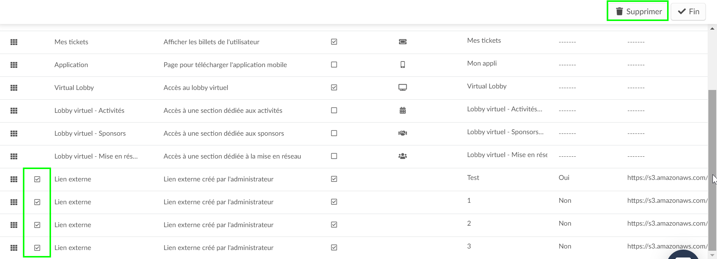Uncheck visibility checkbox for Mes tickets

coord(334,42)
